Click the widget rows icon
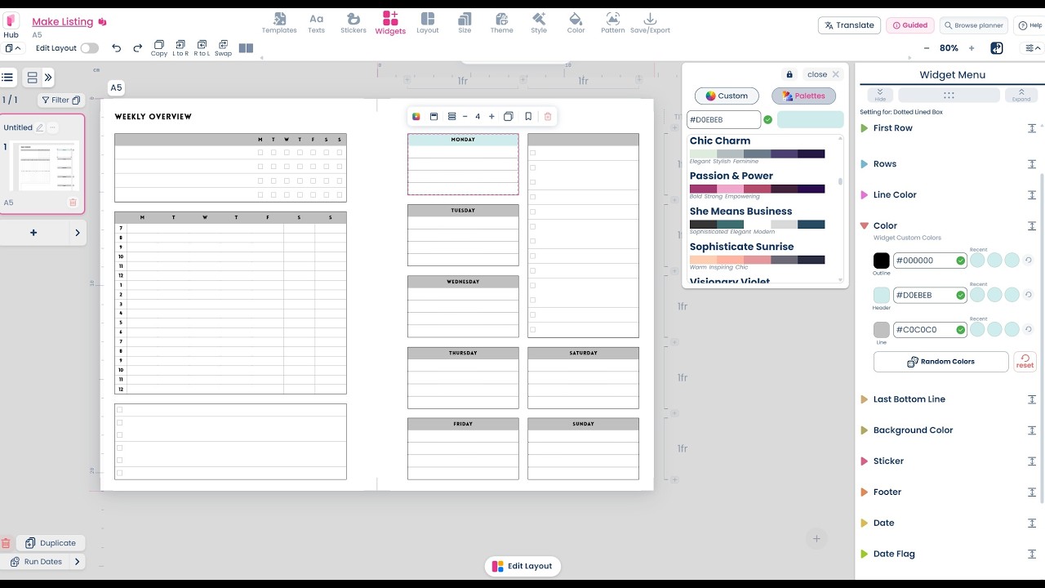 coord(451,117)
